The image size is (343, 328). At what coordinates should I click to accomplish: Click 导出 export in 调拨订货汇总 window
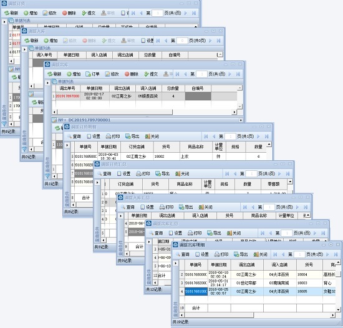click(162, 173)
